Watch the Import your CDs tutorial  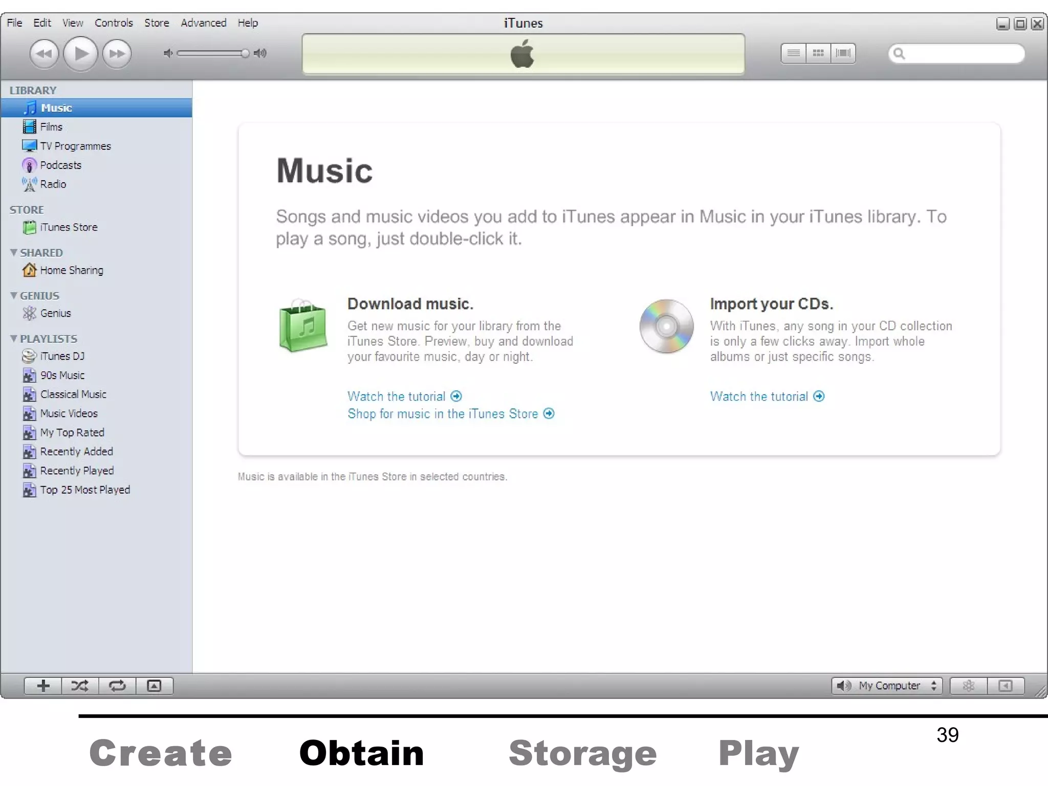pos(767,397)
